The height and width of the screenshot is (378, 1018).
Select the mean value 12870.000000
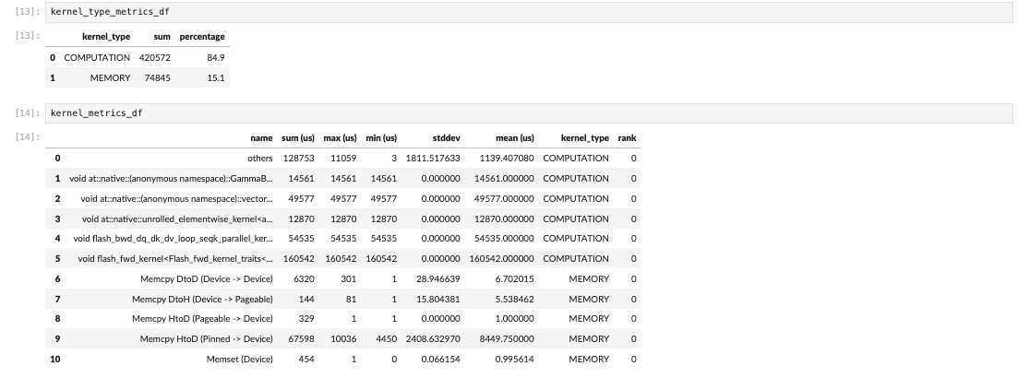(x=505, y=219)
